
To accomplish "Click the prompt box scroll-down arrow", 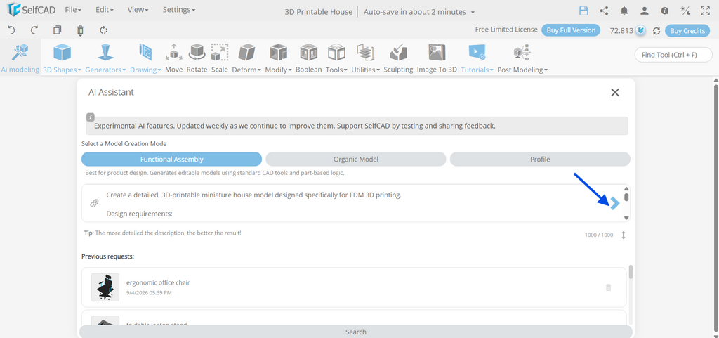I will (626, 218).
